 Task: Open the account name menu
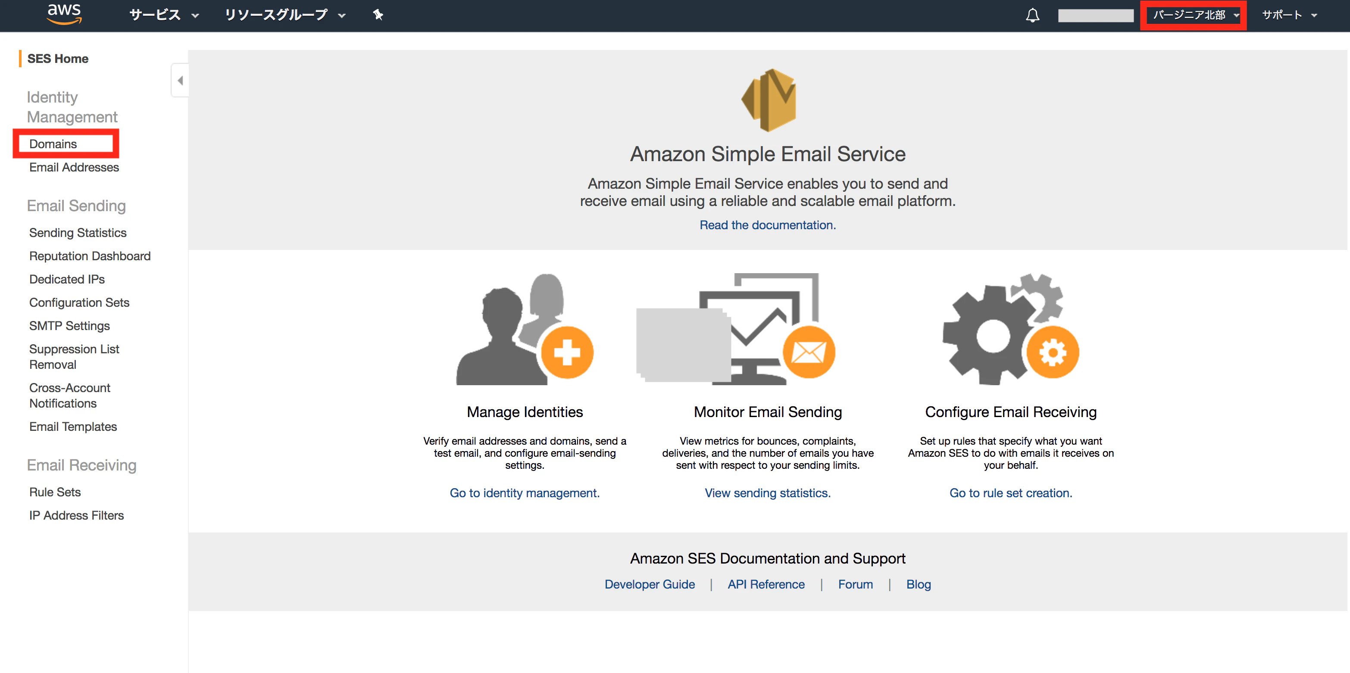click(x=1095, y=16)
